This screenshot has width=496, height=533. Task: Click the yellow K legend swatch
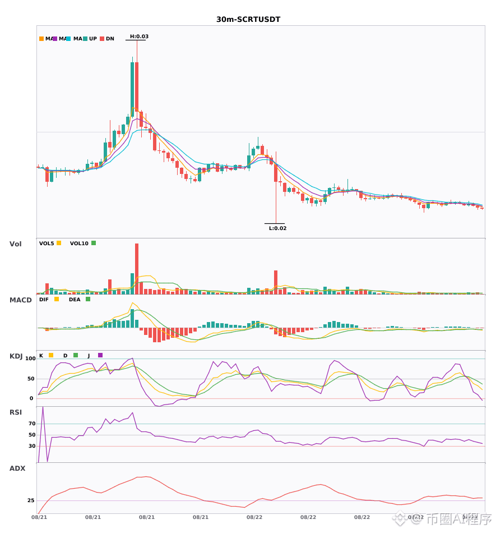click(51, 355)
